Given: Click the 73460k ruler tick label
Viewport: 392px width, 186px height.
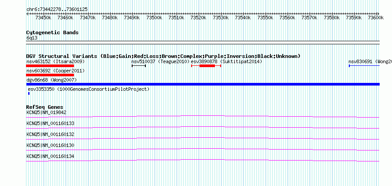Looking at the screenshot, I should point(65,18).
